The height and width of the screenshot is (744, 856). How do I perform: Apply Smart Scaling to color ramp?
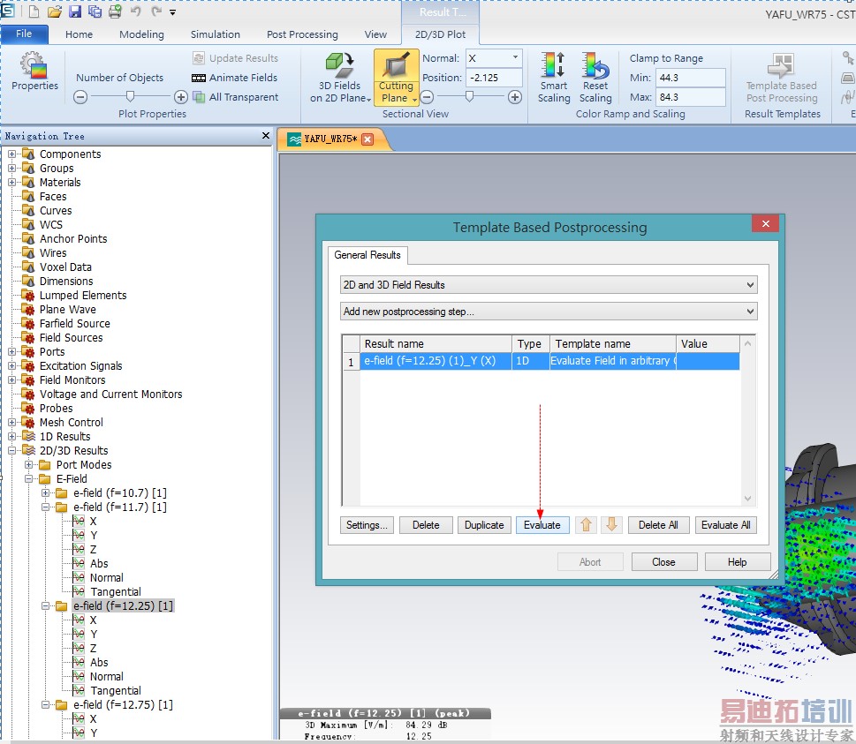[554, 78]
